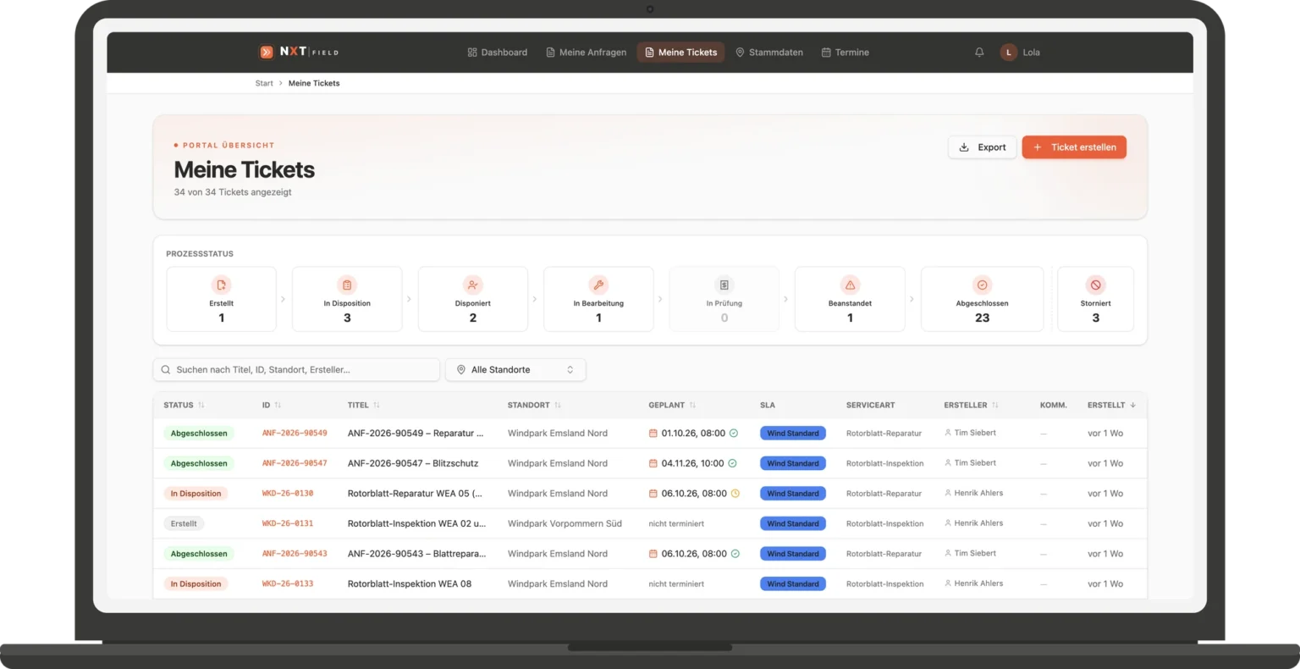Open the Meine Anfragen tab
This screenshot has width=1300, height=669.
click(587, 53)
